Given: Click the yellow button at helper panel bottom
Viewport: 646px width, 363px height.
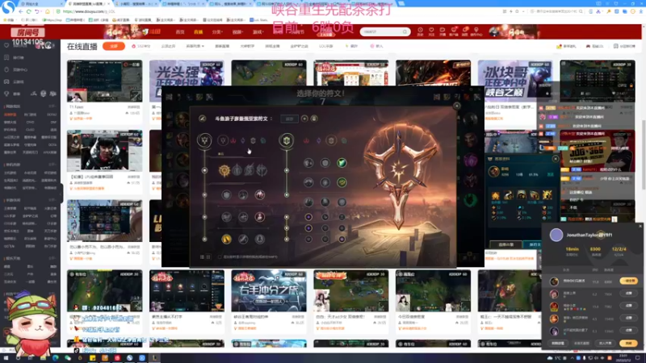Looking at the screenshot, I should (628, 344).
